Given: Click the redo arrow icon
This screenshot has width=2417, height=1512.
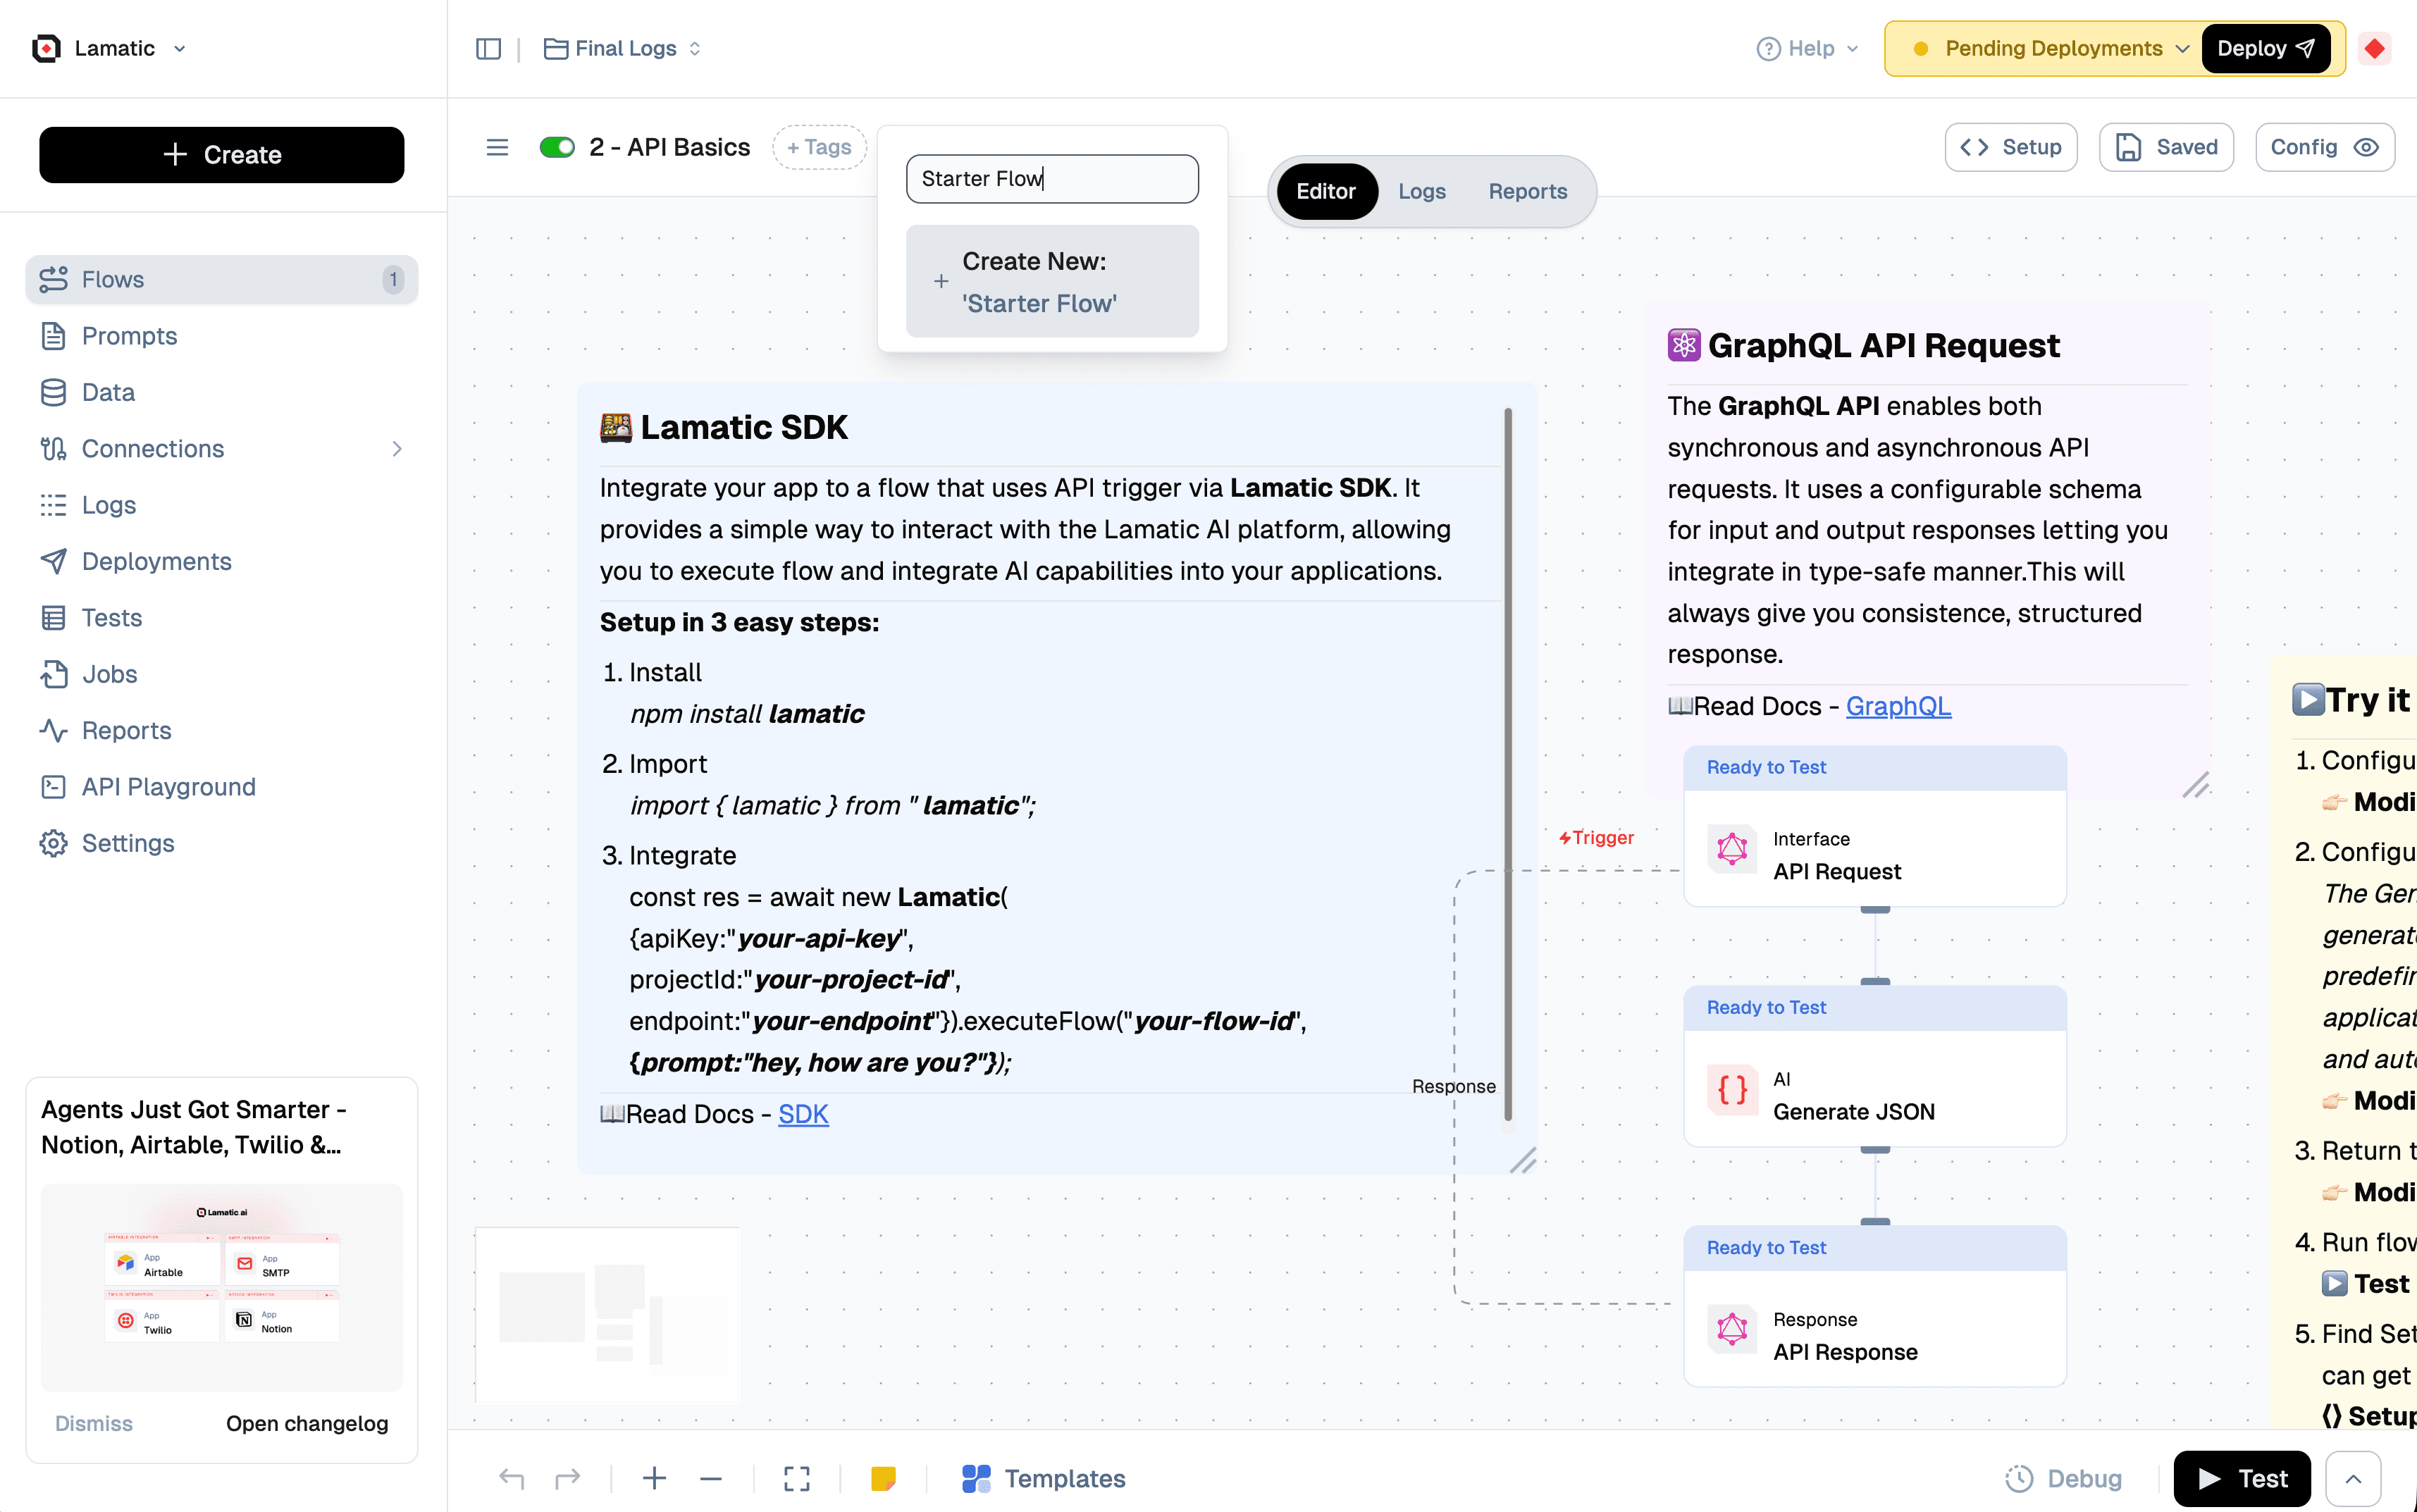Looking at the screenshot, I should pyautogui.click(x=567, y=1478).
